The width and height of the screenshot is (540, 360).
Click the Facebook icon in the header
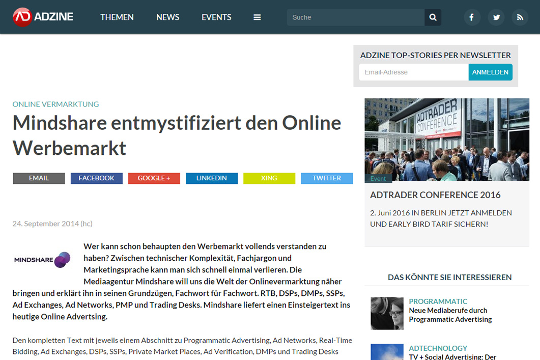pos(472,17)
